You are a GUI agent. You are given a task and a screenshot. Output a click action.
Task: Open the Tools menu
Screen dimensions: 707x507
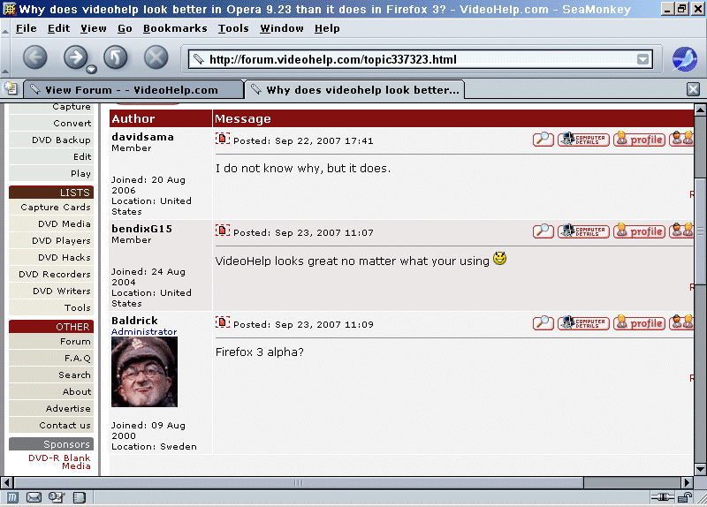click(x=233, y=28)
